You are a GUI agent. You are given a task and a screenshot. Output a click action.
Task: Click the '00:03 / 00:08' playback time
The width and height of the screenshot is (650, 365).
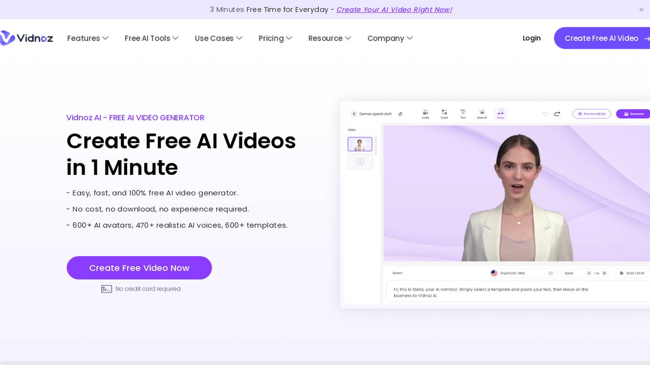pos(635,273)
